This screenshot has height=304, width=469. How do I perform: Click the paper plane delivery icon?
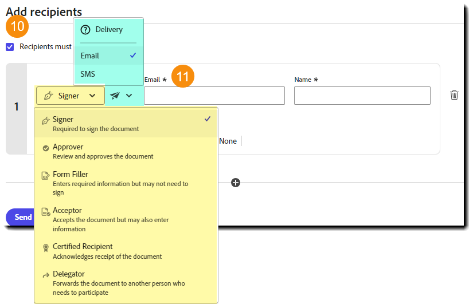coord(116,96)
